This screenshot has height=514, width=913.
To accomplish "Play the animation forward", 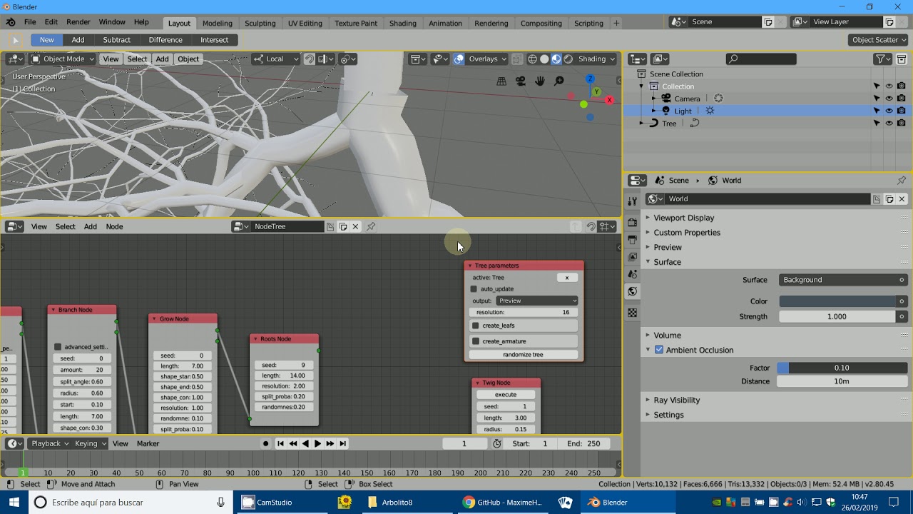I will [317, 443].
